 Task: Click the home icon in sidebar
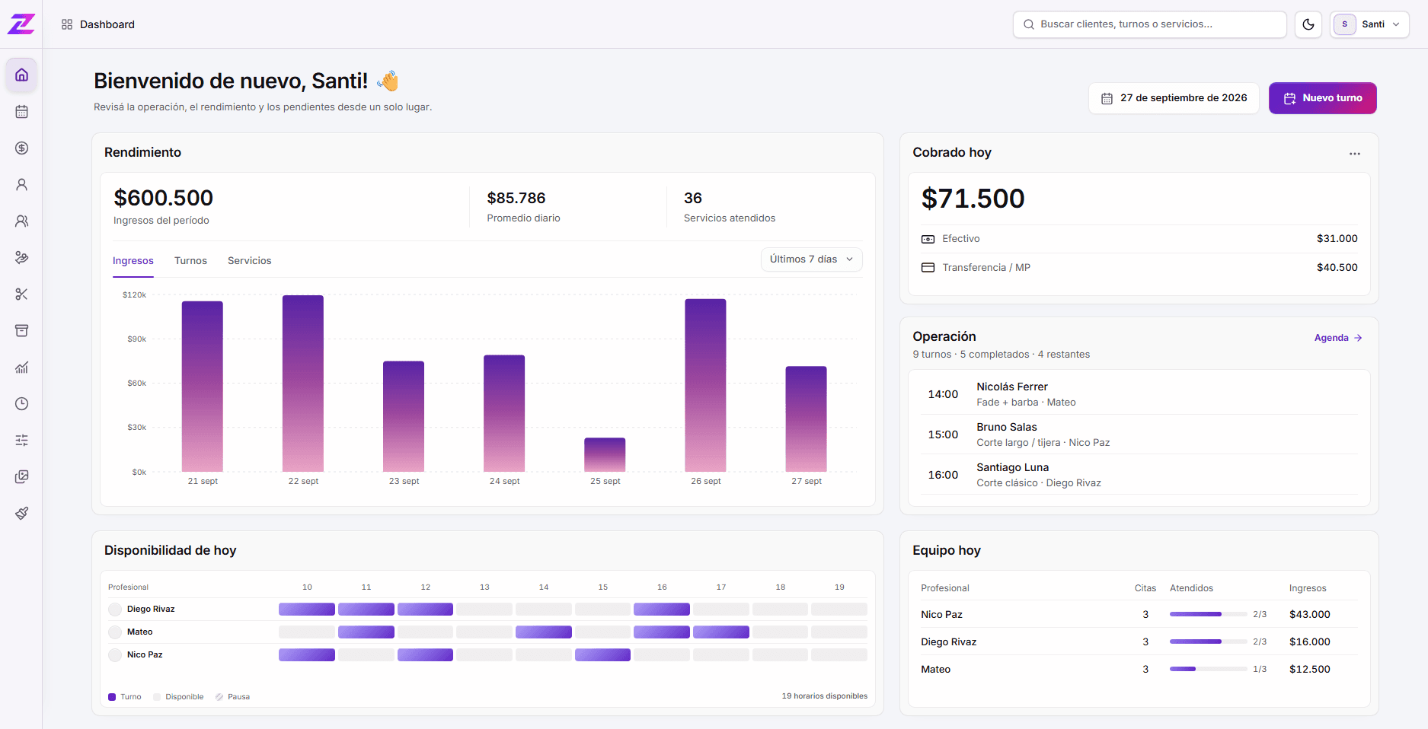[21, 75]
